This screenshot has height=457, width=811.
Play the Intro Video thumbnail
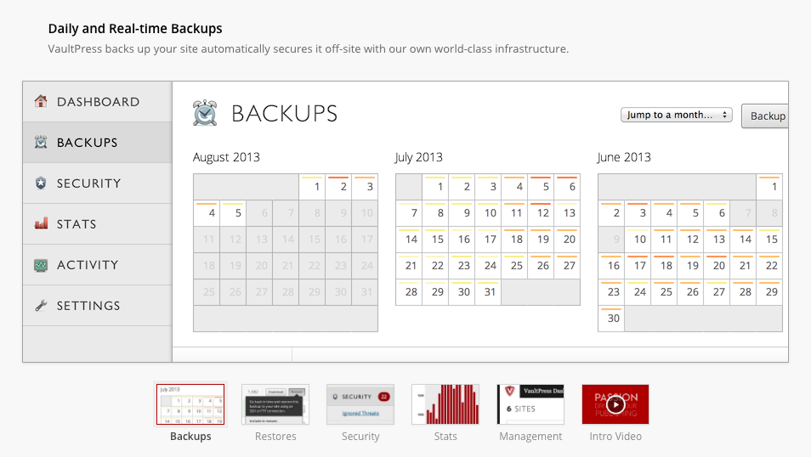(615, 404)
